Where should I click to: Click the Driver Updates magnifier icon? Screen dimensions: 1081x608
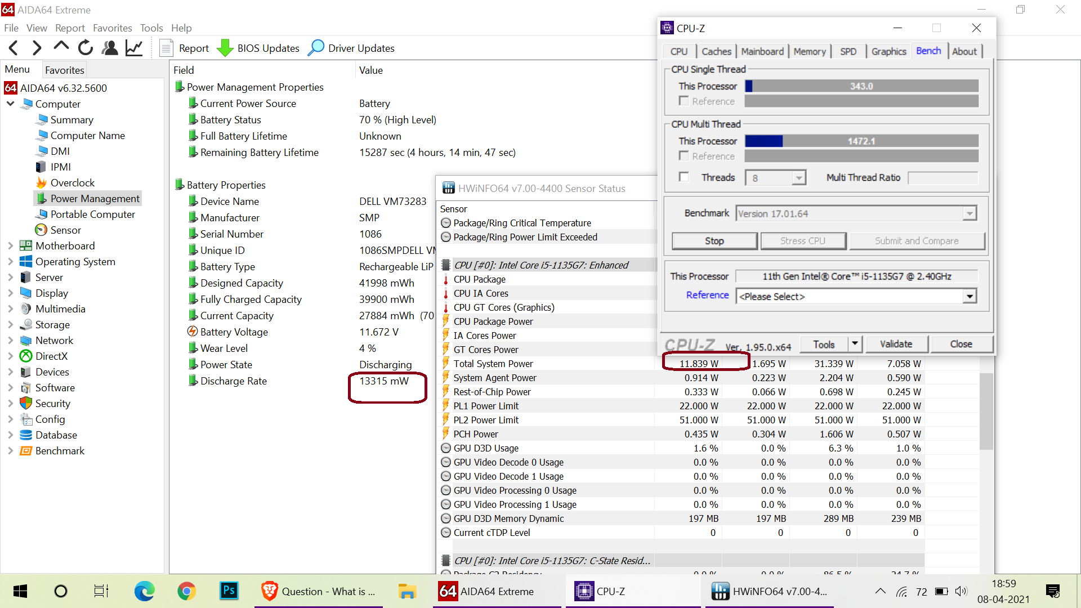coord(316,48)
